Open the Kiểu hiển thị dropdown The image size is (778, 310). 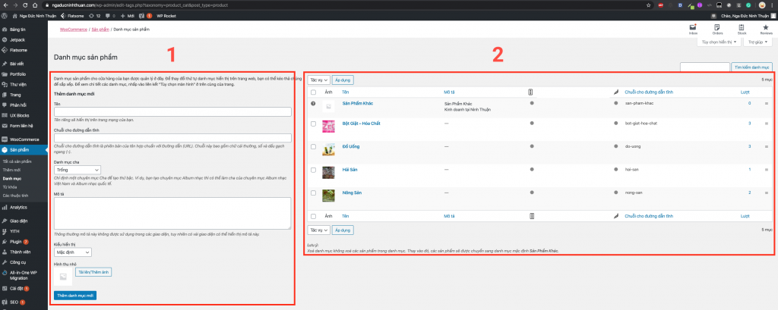(72, 252)
